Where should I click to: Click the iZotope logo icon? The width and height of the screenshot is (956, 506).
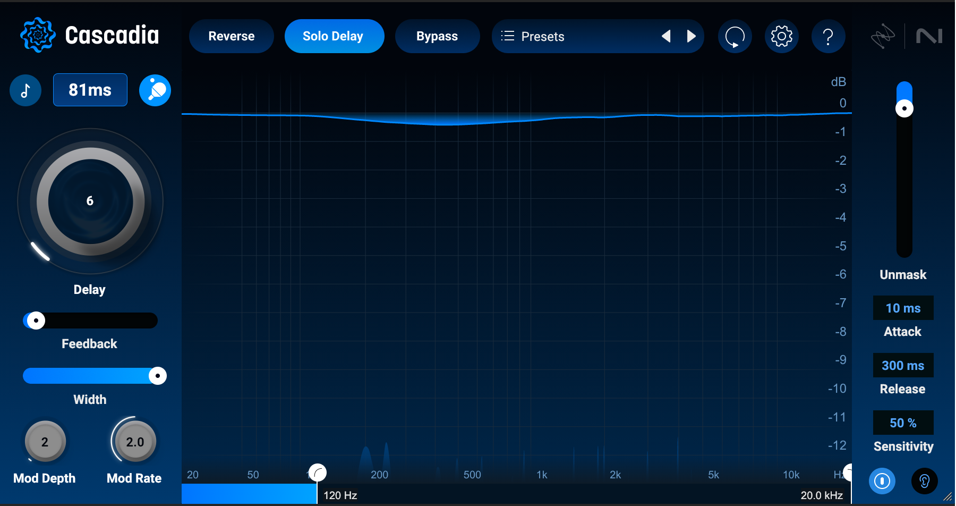883,36
